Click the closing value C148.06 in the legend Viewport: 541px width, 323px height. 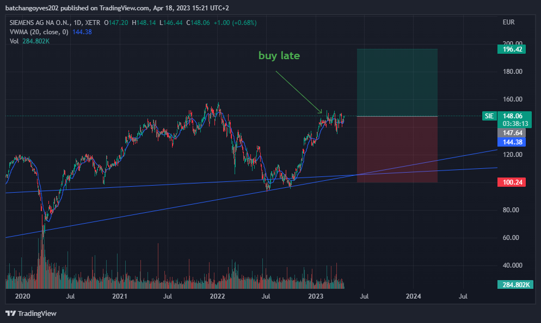pyautogui.click(x=198, y=23)
